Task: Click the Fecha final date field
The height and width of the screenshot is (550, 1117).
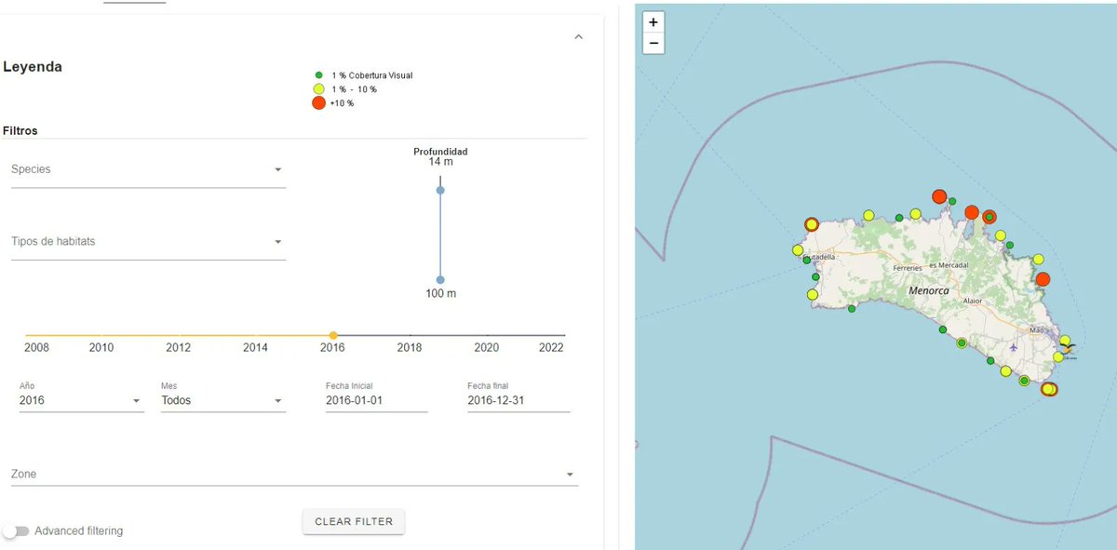Action: [x=518, y=401]
